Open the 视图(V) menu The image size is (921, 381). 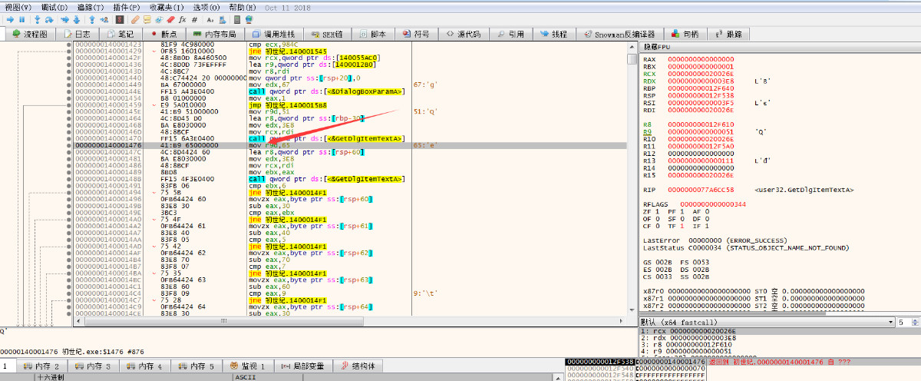tap(18, 7)
